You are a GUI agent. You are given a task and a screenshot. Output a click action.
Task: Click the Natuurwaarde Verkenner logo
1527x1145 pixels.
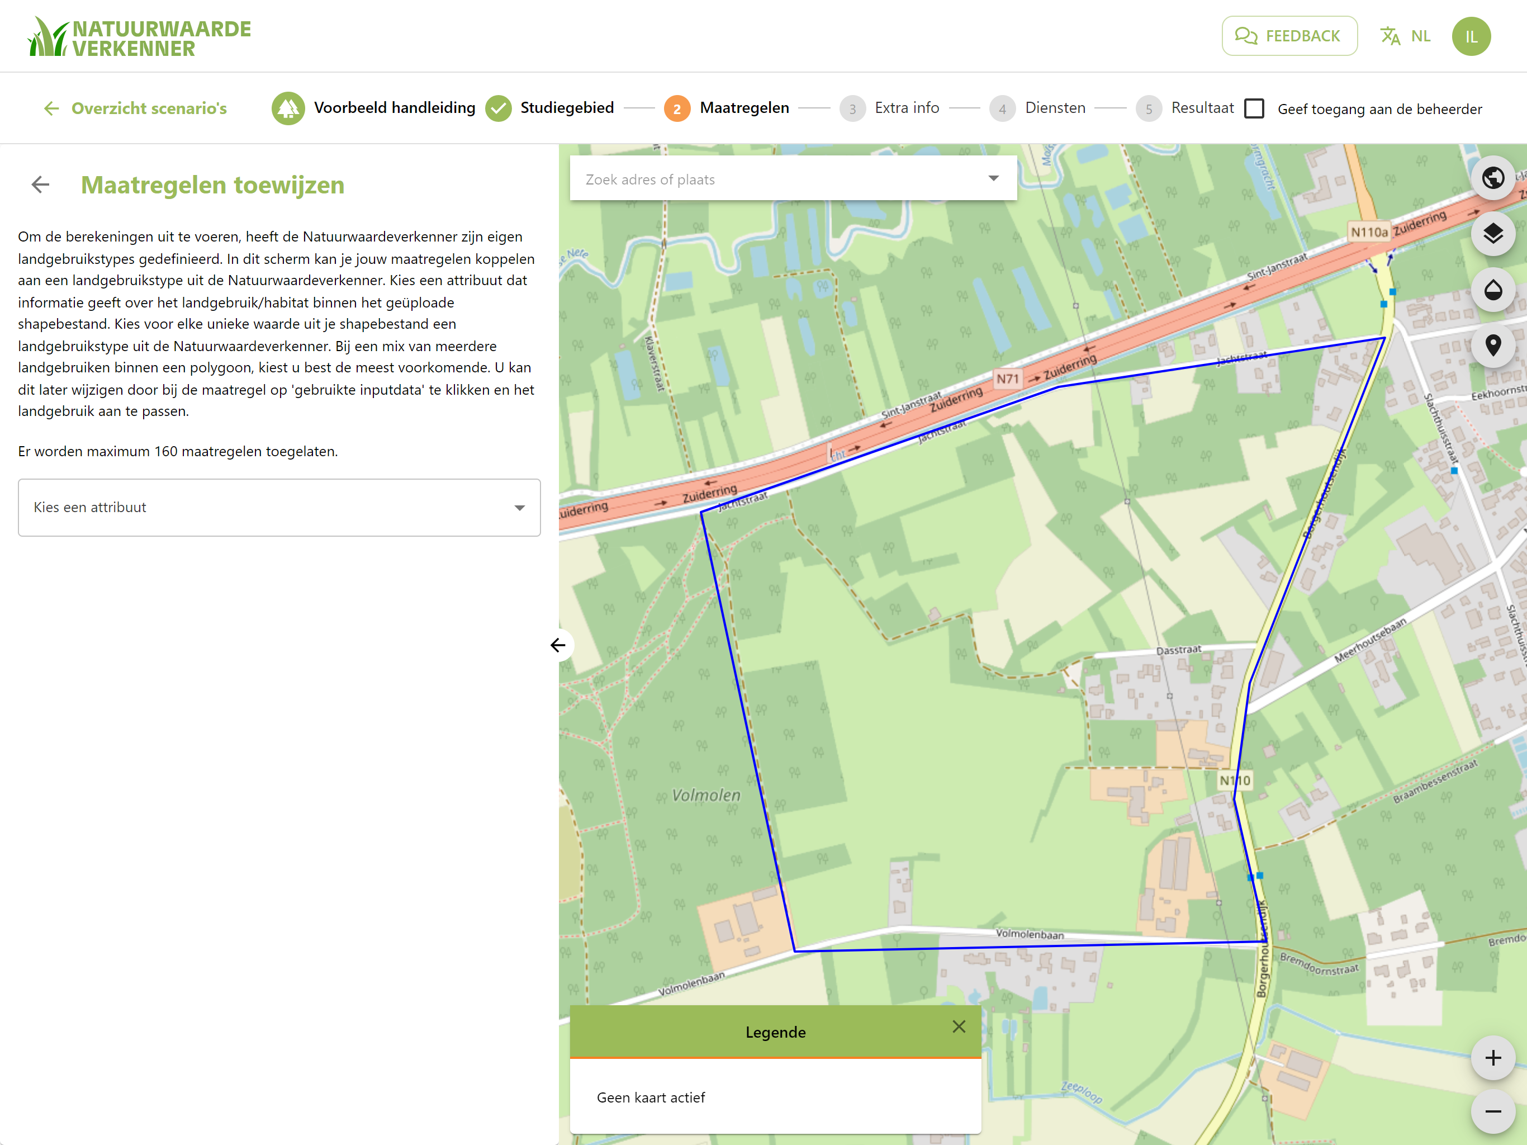coord(139,37)
